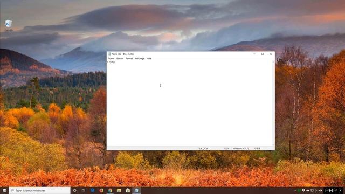This screenshot has width=345, height=194.
Task: Click the "<?php" text in Notepad
Action: coord(111,63)
